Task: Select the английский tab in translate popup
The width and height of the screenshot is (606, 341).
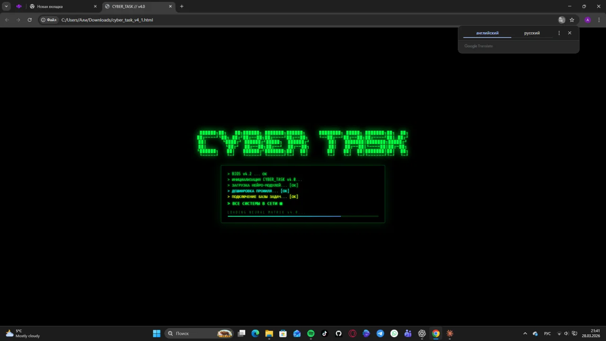Action: [487, 33]
